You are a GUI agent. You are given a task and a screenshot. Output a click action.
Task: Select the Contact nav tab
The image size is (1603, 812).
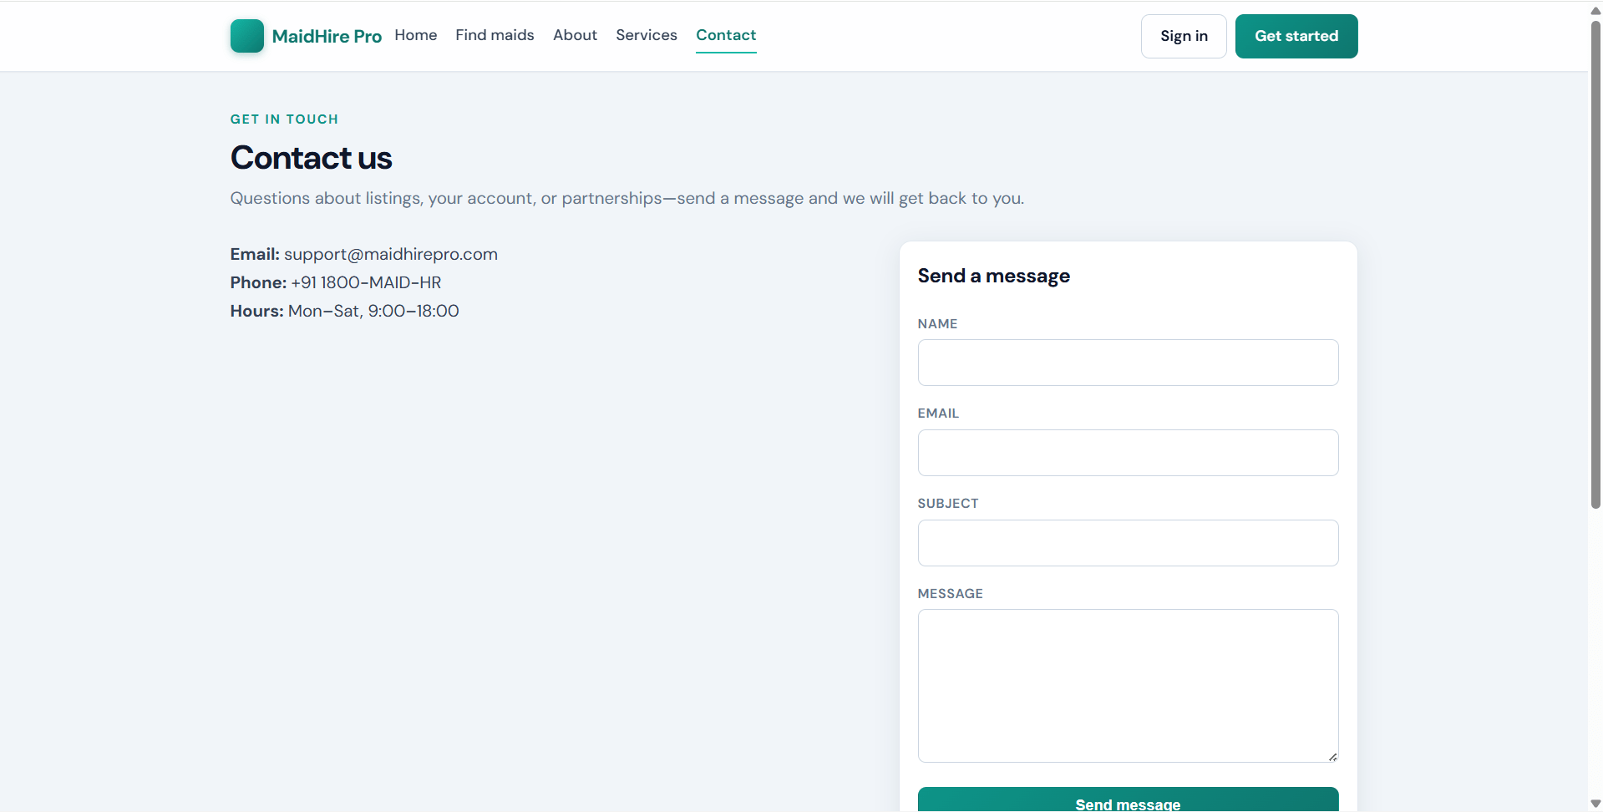point(726,35)
